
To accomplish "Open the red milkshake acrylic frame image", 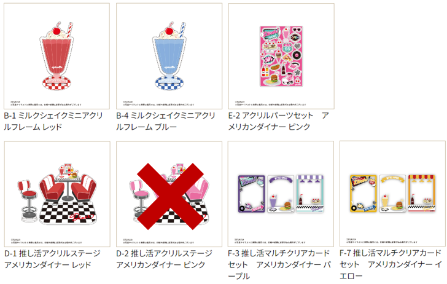I will pyautogui.click(x=56, y=56).
